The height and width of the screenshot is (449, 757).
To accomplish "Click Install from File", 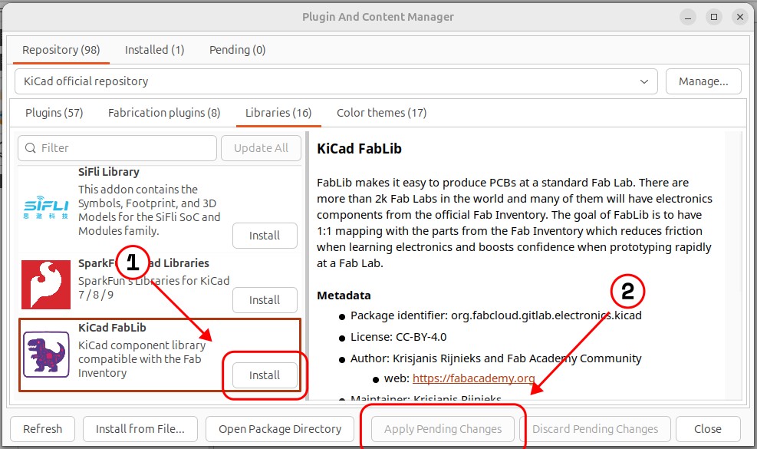I will pos(140,428).
